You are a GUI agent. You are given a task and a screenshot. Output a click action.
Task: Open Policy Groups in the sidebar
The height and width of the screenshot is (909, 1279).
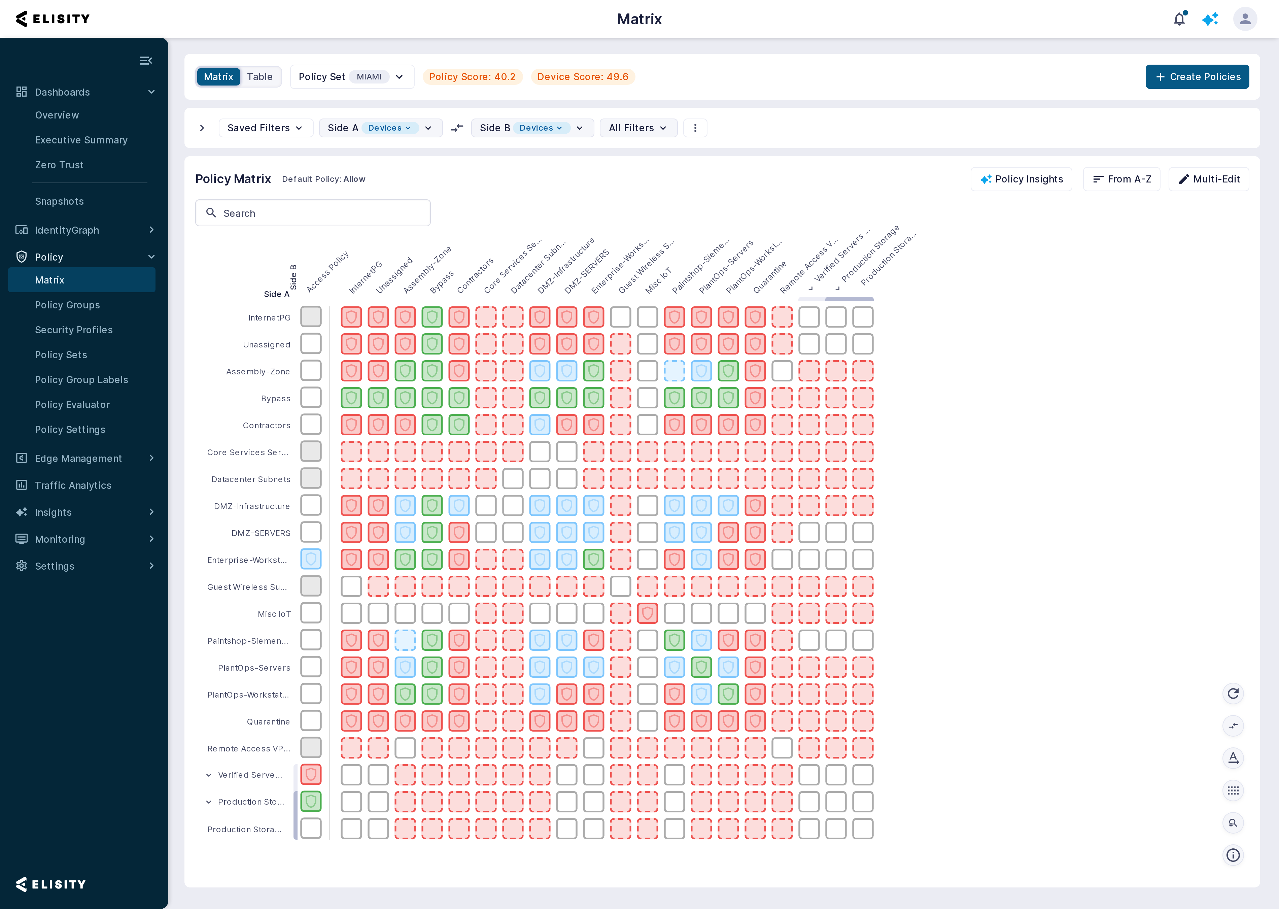click(67, 305)
